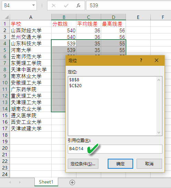Expand the Name Box dropdown arrow
The width and height of the screenshot is (171, 188).
[x=34, y=5]
